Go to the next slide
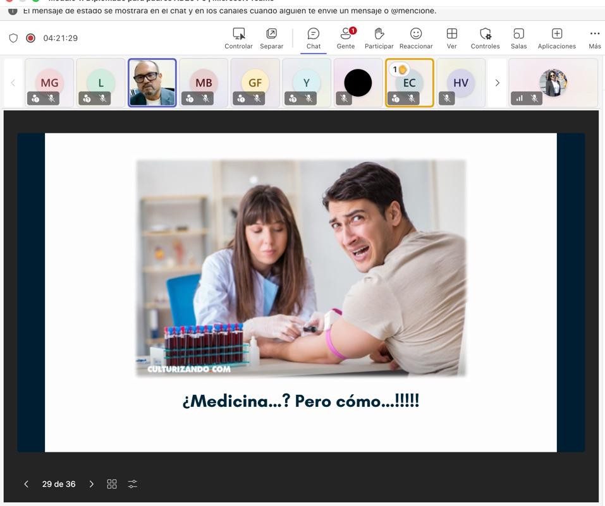The image size is (605, 506). [92, 484]
